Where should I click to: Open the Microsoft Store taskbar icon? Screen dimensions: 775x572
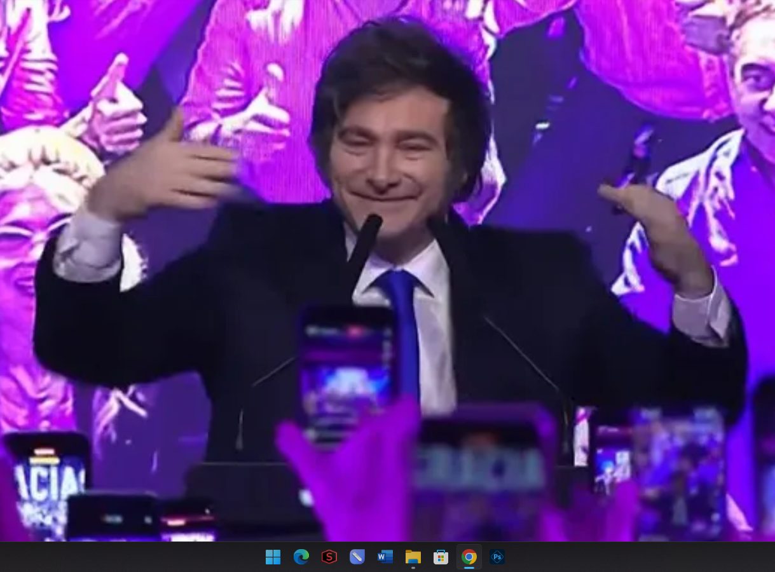[441, 557]
